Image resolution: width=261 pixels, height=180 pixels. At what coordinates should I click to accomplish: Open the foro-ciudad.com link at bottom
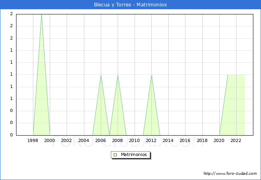click(x=230, y=174)
